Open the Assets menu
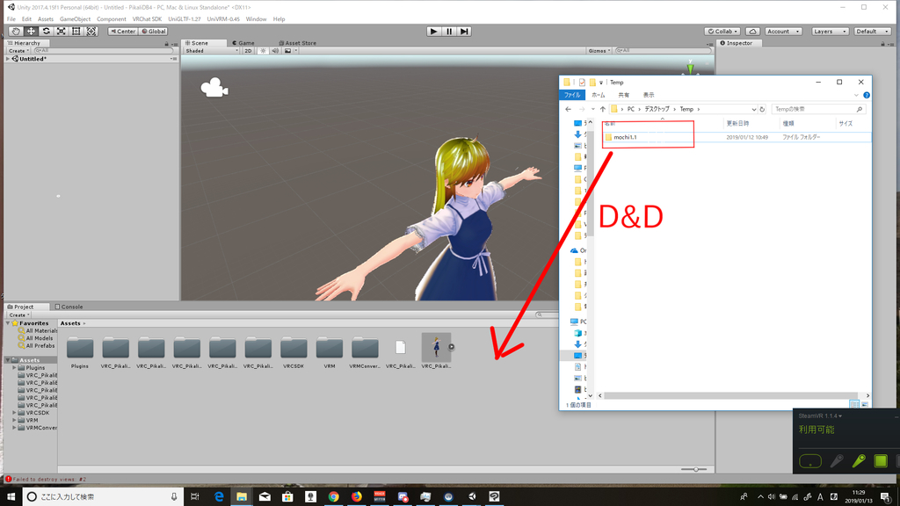Screen dimensions: 900x506 pyautogui.click(x=46, y=19)
